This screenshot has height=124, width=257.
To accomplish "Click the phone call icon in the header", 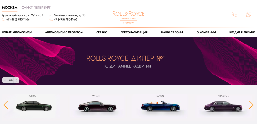I will click(234, 14).
